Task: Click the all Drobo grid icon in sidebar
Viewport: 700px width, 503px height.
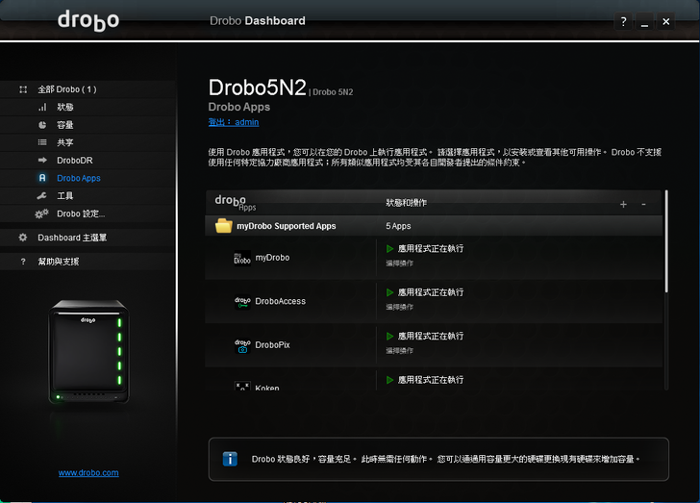Action: pyautogui.click(x=23, y=89)
